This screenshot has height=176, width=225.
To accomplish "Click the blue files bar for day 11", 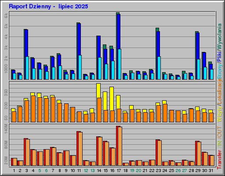I will click(79, 39).
